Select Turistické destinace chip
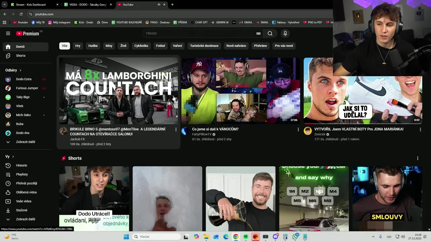The image size is (431, 242). click(204, 46)
